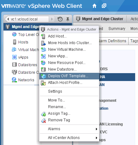The height and width of the screenshot is (145, 138).
Task: Open vApps list in navigator
Action: pos(23,57)
